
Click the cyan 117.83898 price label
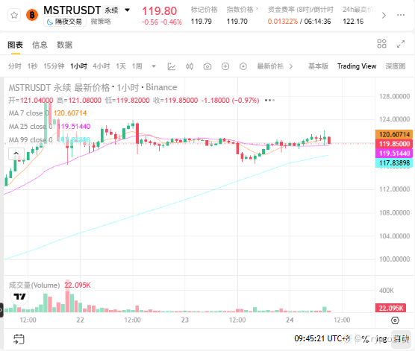point(394,162)
